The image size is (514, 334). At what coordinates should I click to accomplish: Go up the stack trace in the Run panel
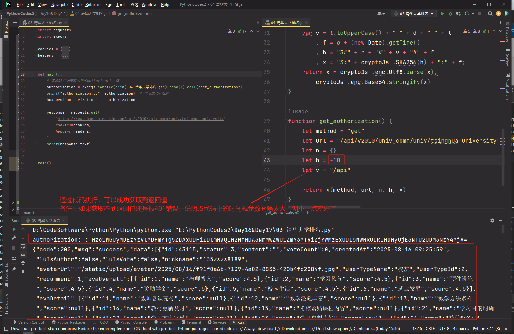click(x=23, y=229)
